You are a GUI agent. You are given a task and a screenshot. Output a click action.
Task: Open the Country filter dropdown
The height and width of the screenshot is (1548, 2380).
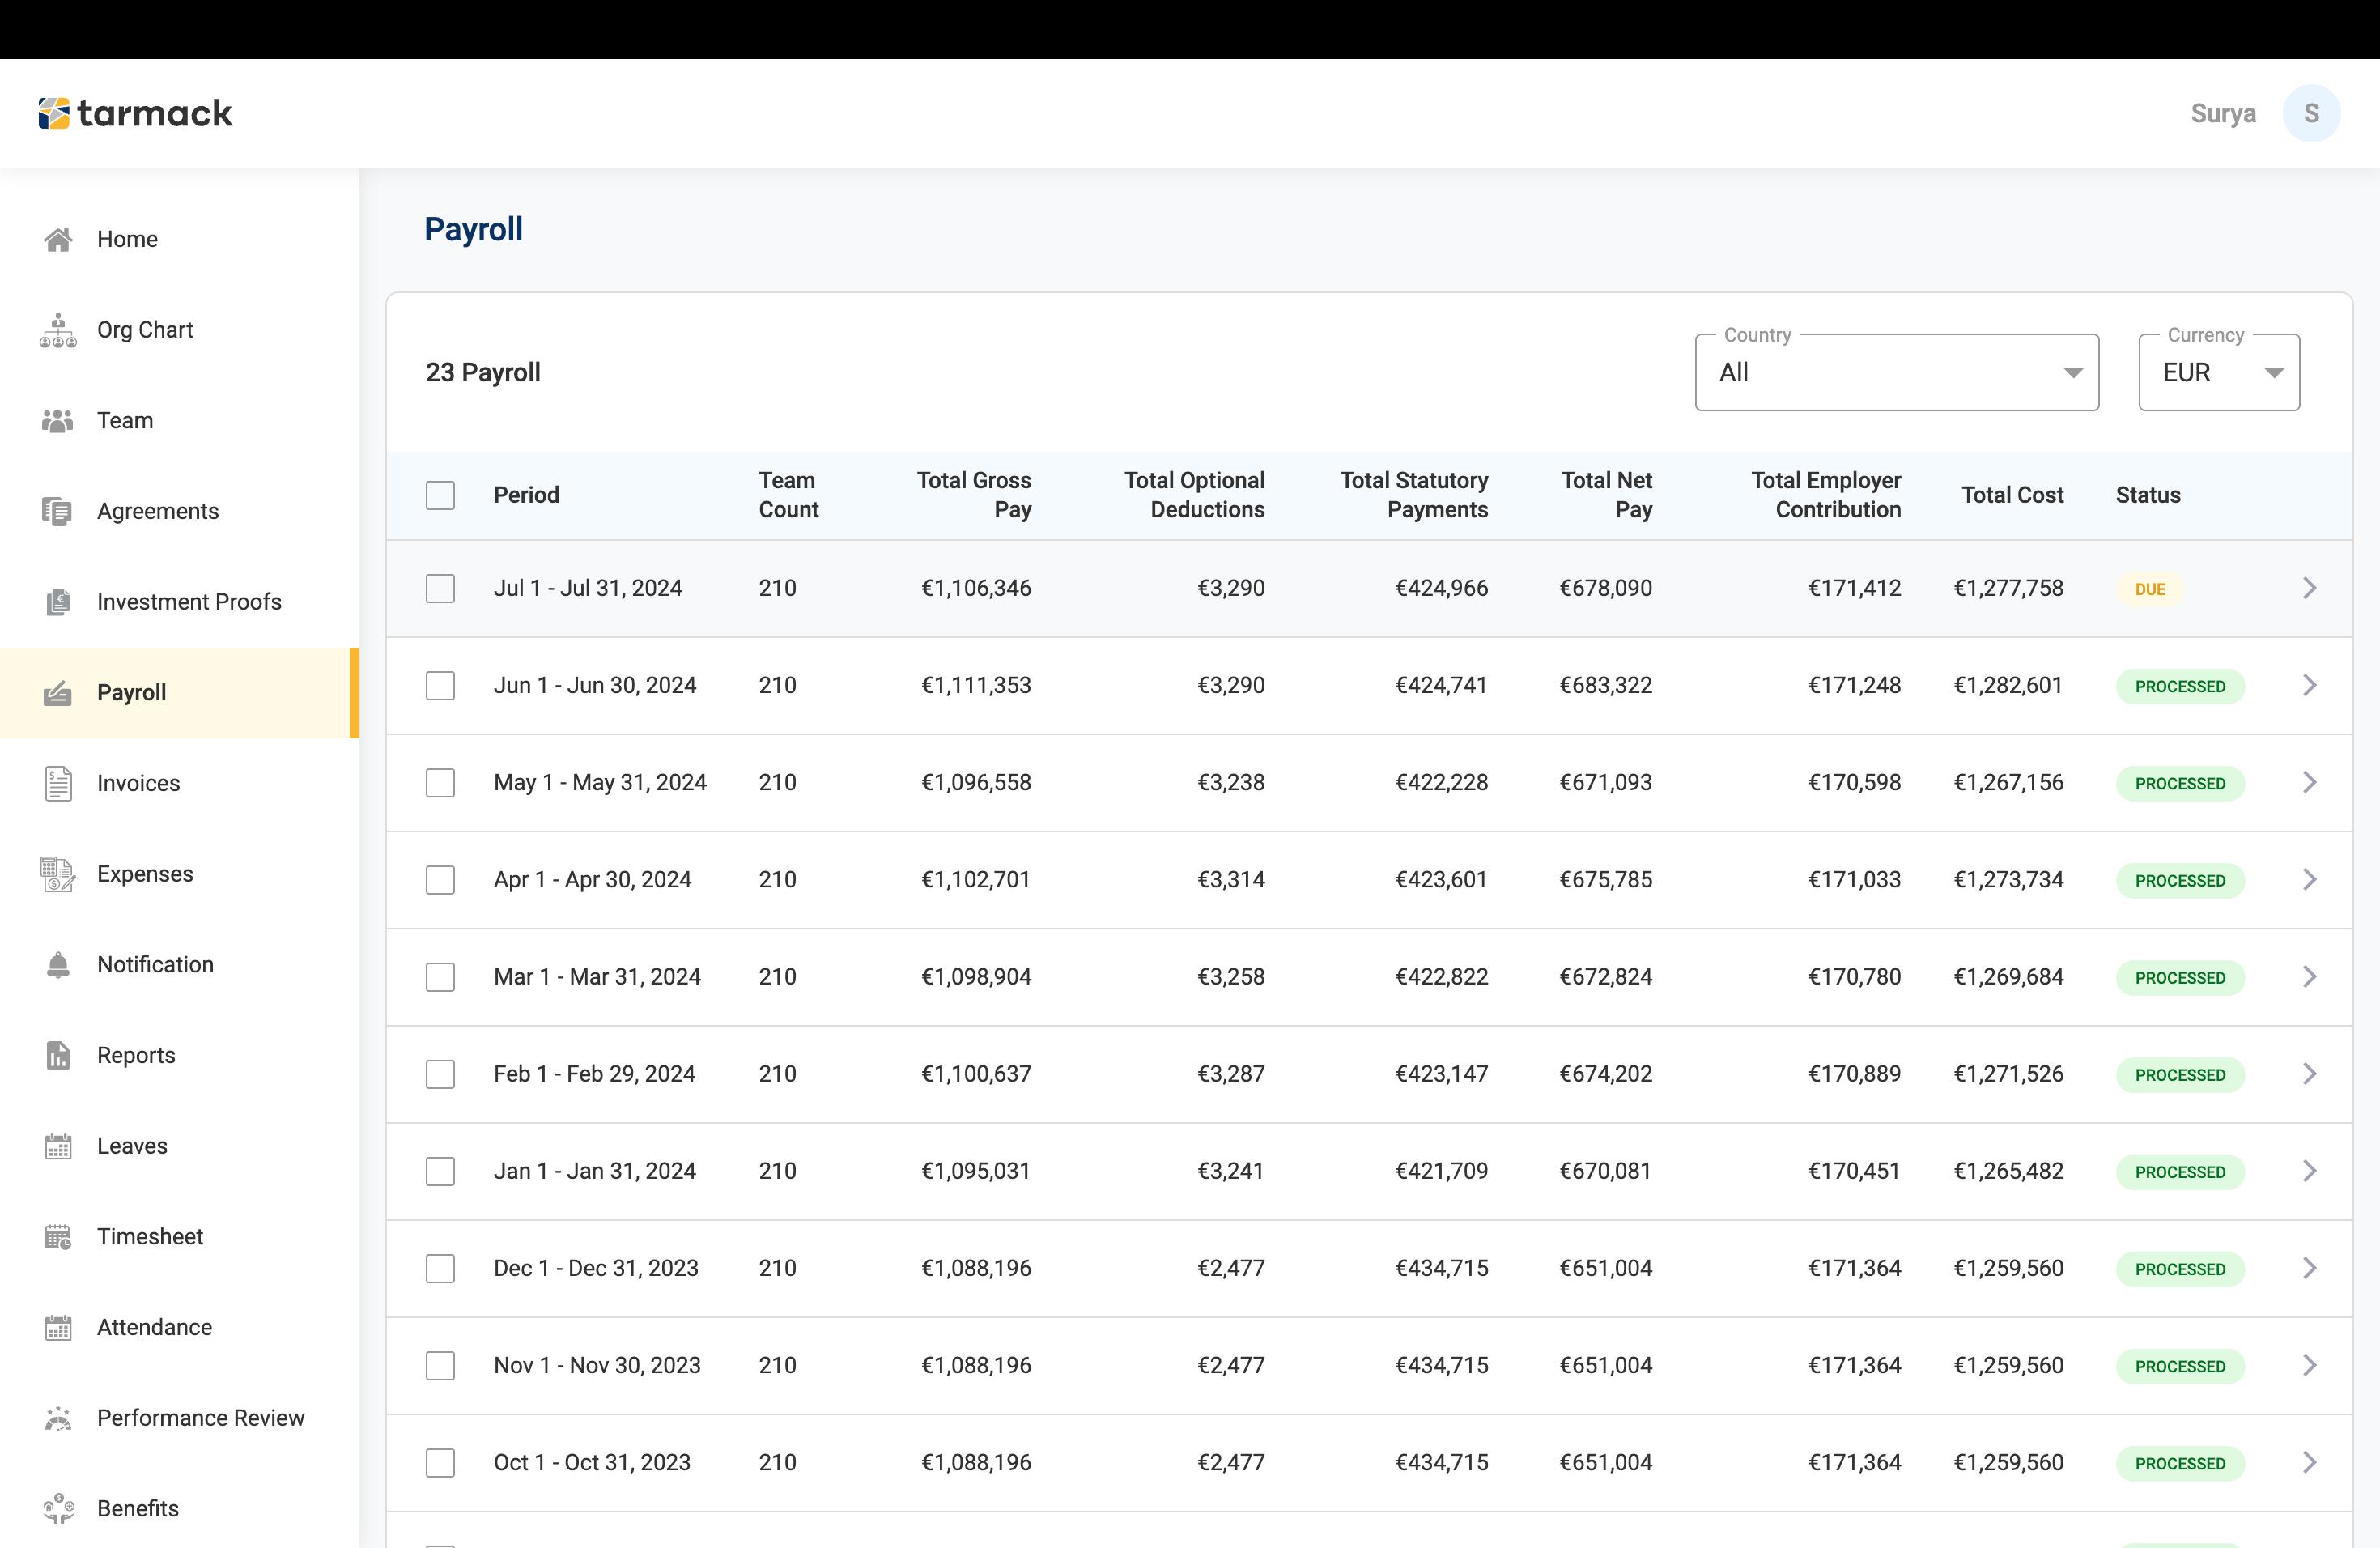click(1896, 373)
